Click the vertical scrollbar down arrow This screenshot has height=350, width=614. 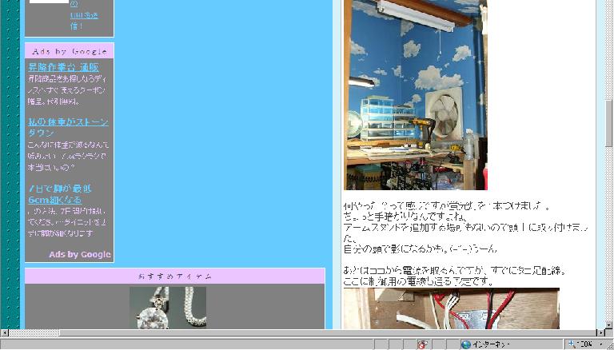(x=608, y=325)
